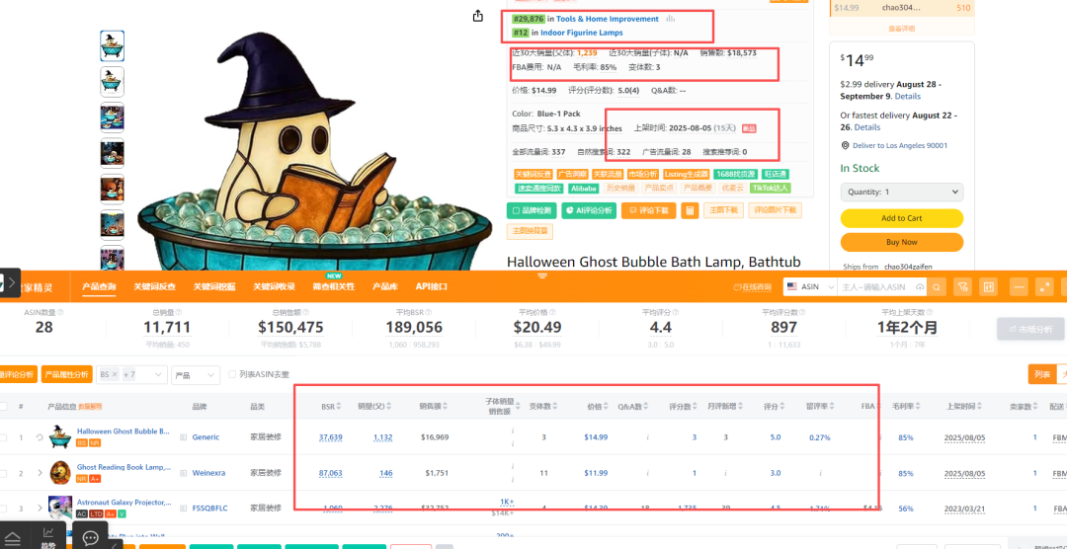Open the column settings sliders icon
The height and width of the screenshot is (549, 1067).
tap(988, 287)
